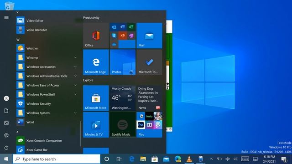Open Pictures from Start sidebar
The image size is (292, 164).
6,123
